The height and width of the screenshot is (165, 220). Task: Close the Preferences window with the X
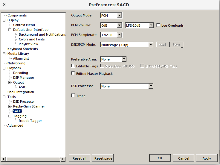4,4
